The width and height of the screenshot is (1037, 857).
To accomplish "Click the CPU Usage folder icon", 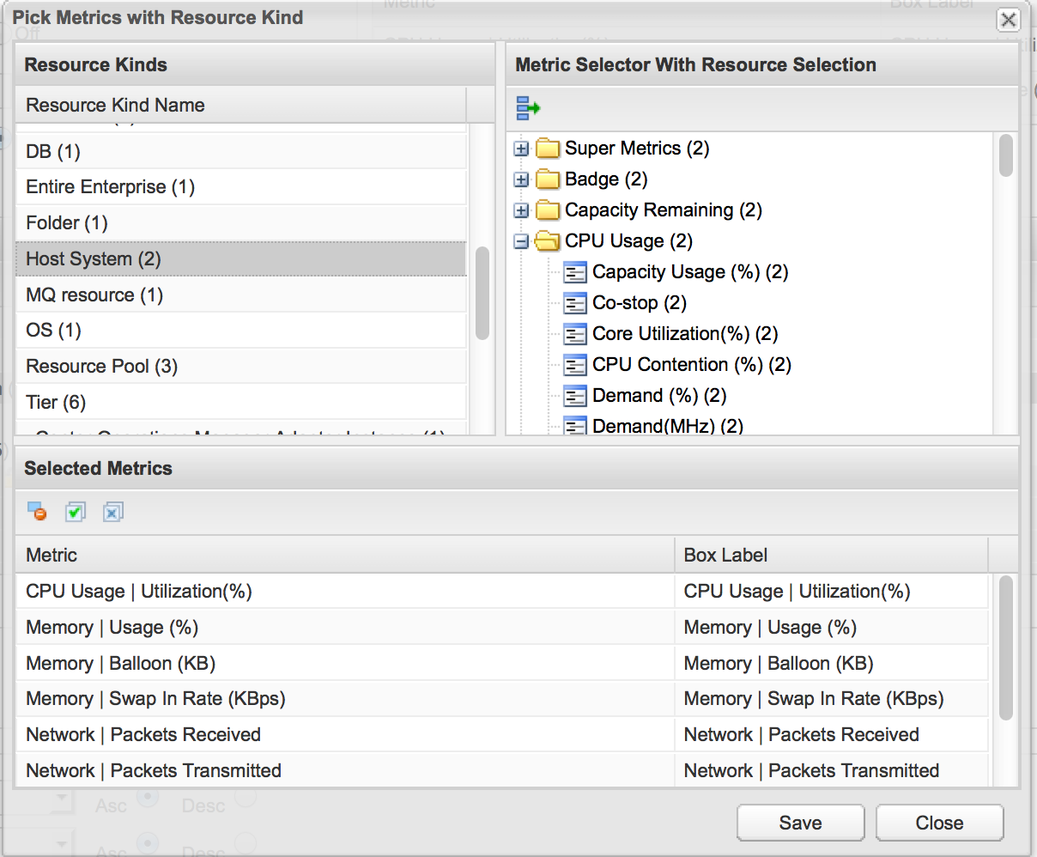I will [x=547, y=241].
